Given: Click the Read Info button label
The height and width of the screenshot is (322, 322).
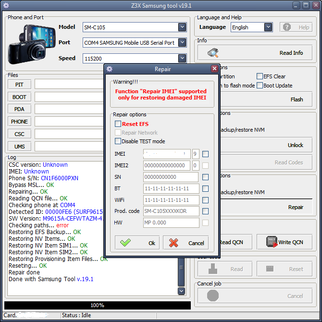Looking at the screenshot, I should (291, 53).
